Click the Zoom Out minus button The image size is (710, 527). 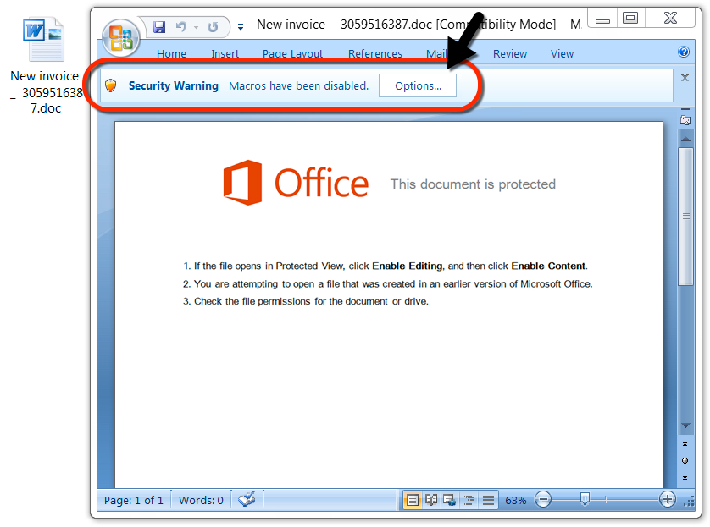[x=543, y=499]
